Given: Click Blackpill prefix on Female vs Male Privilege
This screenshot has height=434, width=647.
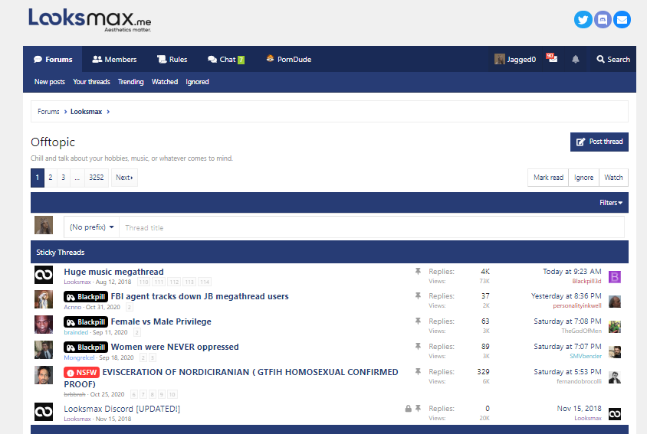Looking at the screenshot, I should 86,322.
